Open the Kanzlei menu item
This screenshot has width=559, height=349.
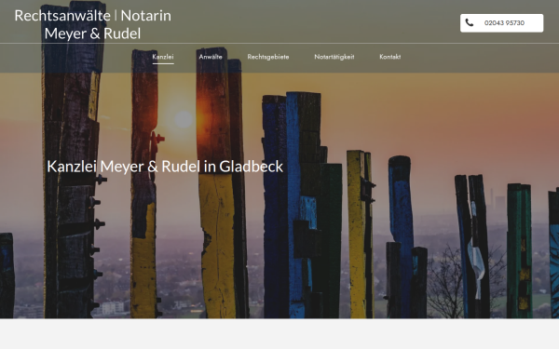click(163, 57)
